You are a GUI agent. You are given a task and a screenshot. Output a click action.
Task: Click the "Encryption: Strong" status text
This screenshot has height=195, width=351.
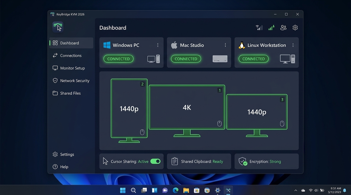click(x=265, y=161)
